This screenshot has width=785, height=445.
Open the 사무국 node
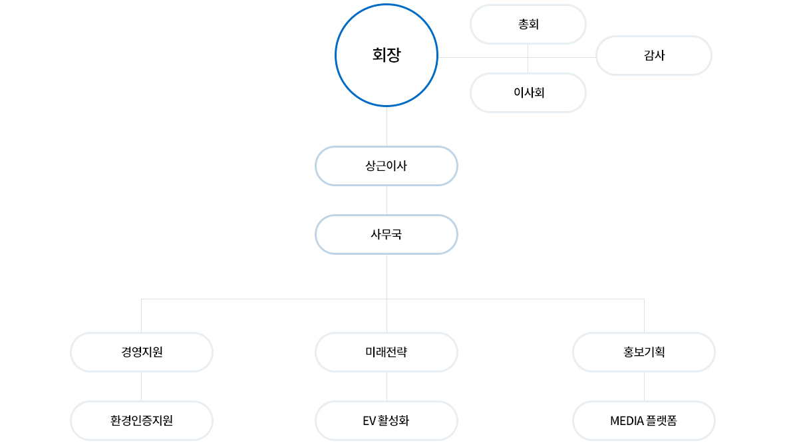[387, 235]
